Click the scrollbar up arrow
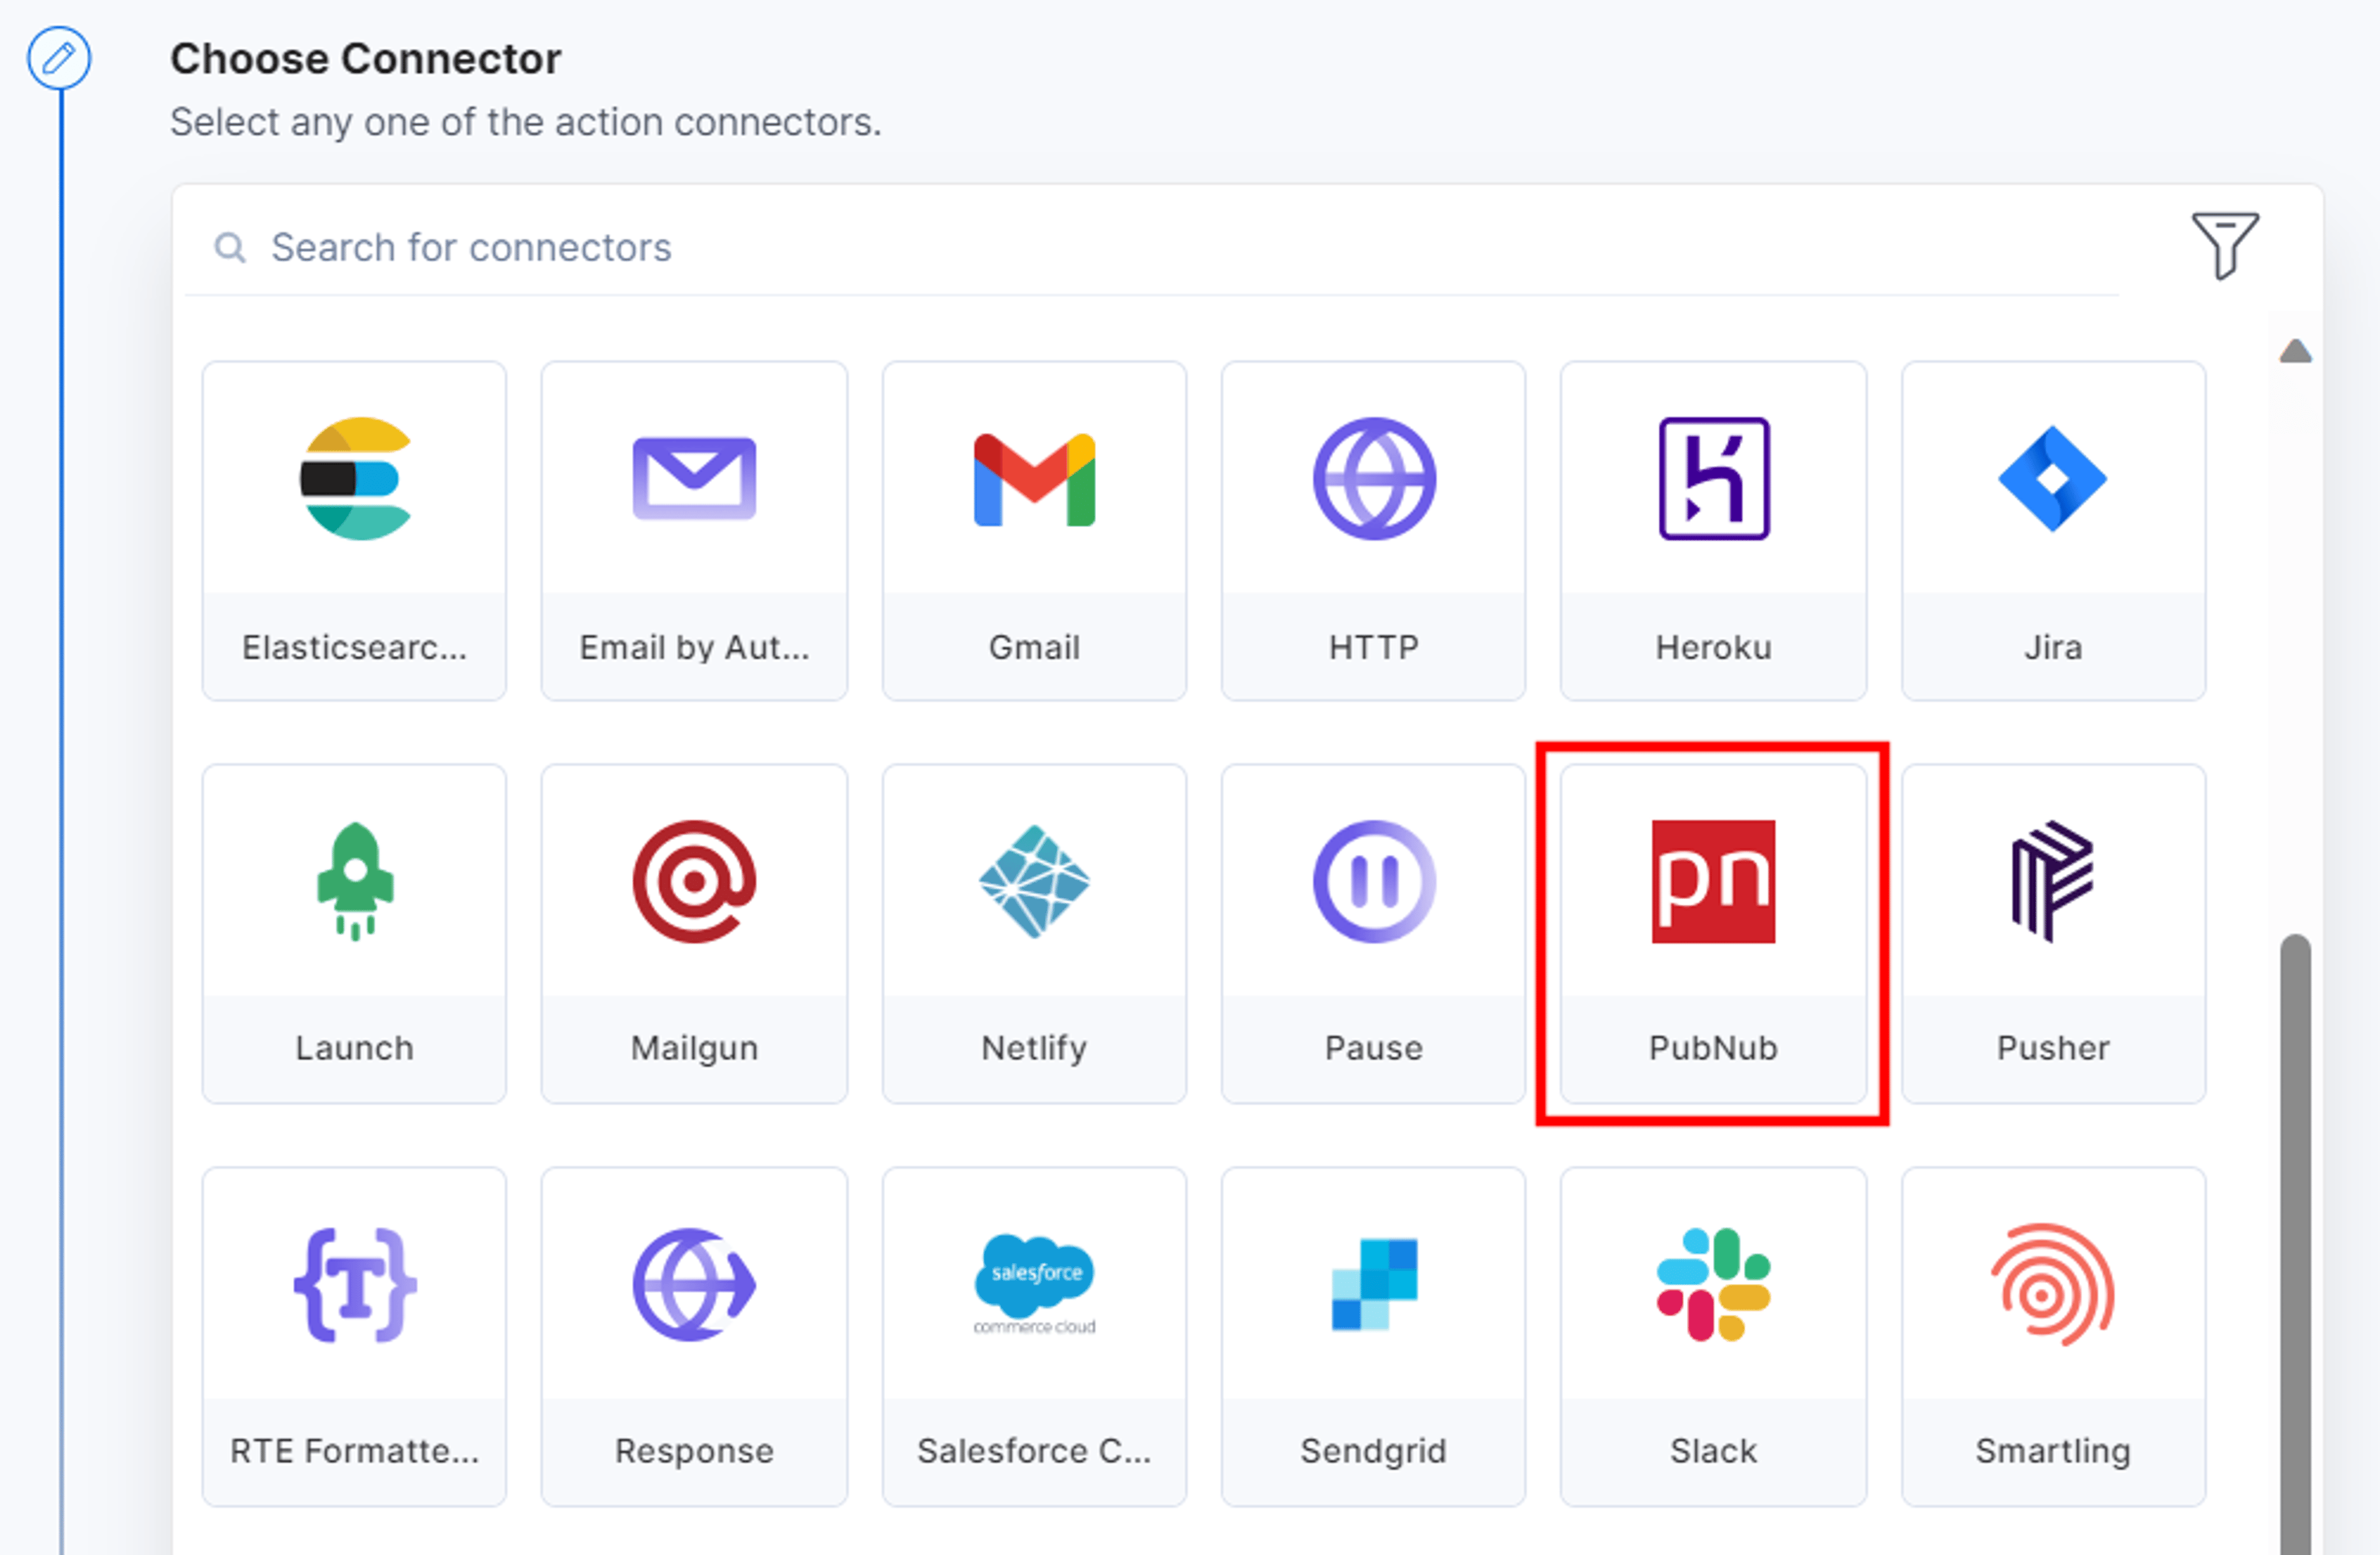This screenshot has width=2380, height=1555. click(x=2296, y=350)
